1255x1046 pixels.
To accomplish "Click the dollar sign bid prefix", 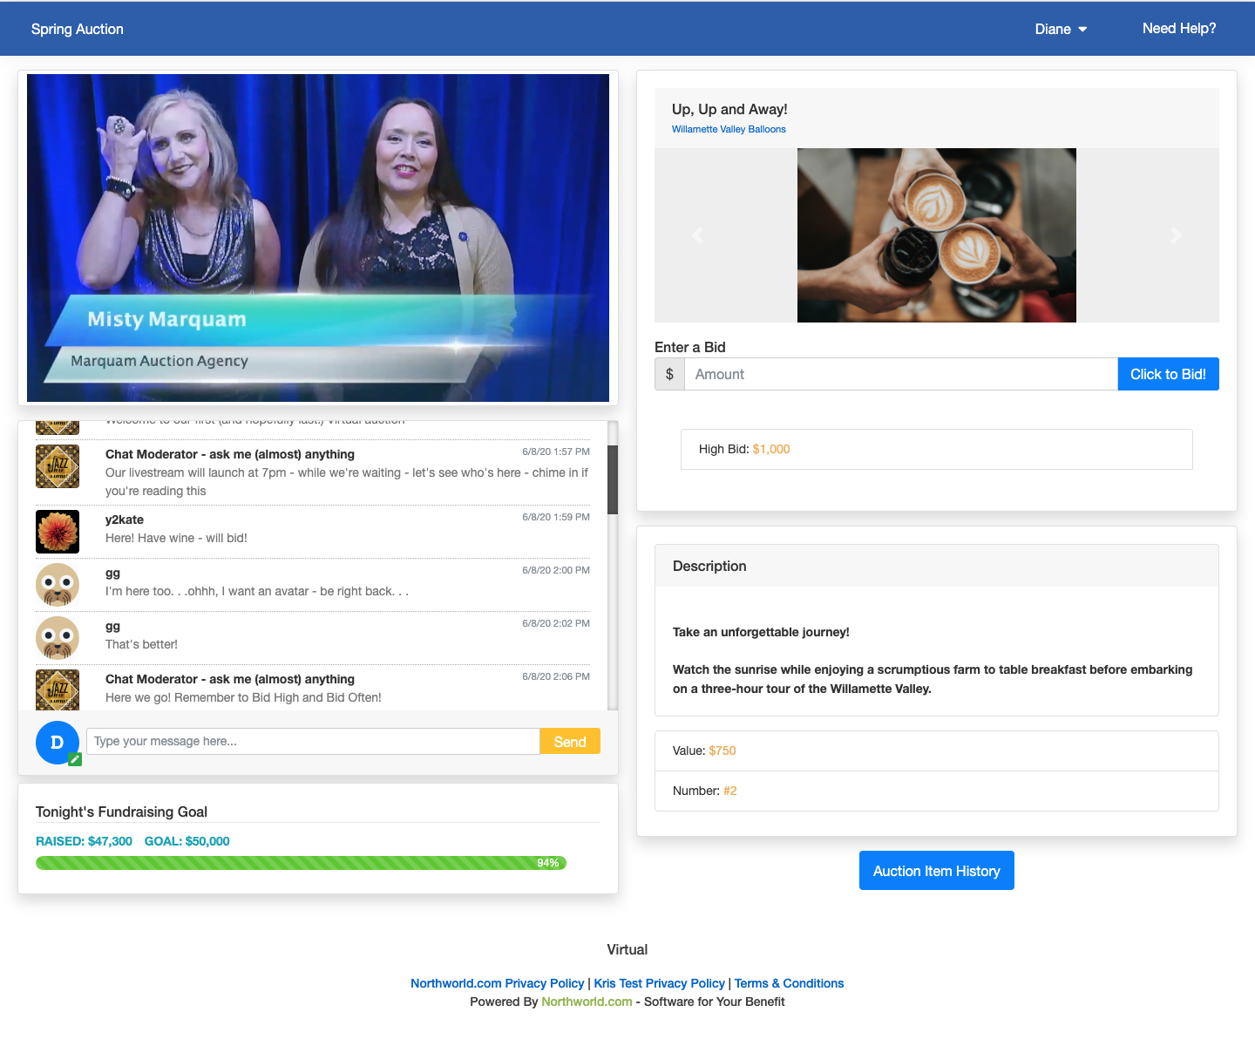I will (x=669, y=374).
